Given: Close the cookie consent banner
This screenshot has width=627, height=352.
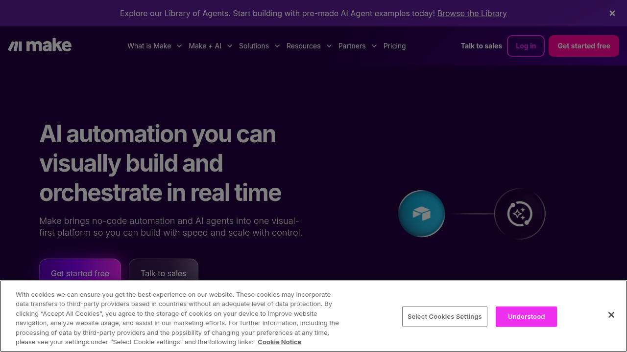Looking at the screenshot, I should point(611,315).
